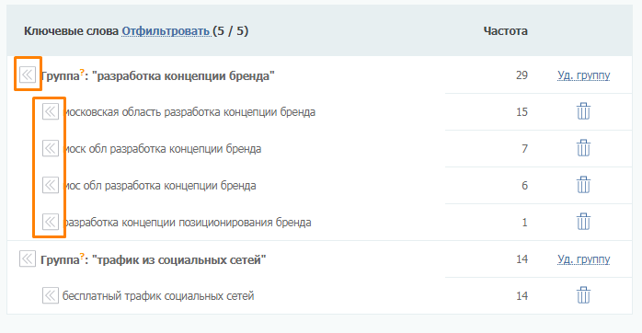Click trash icon for keyword with frequency 6
642x333 pixels.
pyautogui.click(x=583, y=185)
